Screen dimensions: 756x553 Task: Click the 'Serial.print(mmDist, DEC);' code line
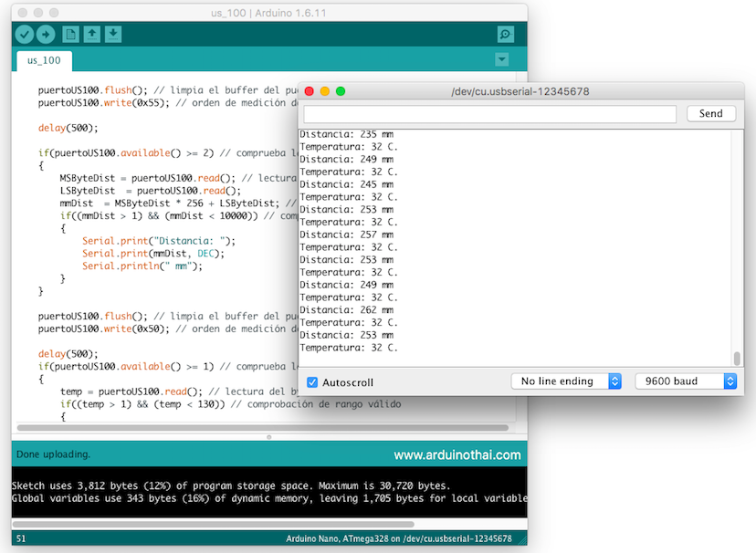coord(152,254)
